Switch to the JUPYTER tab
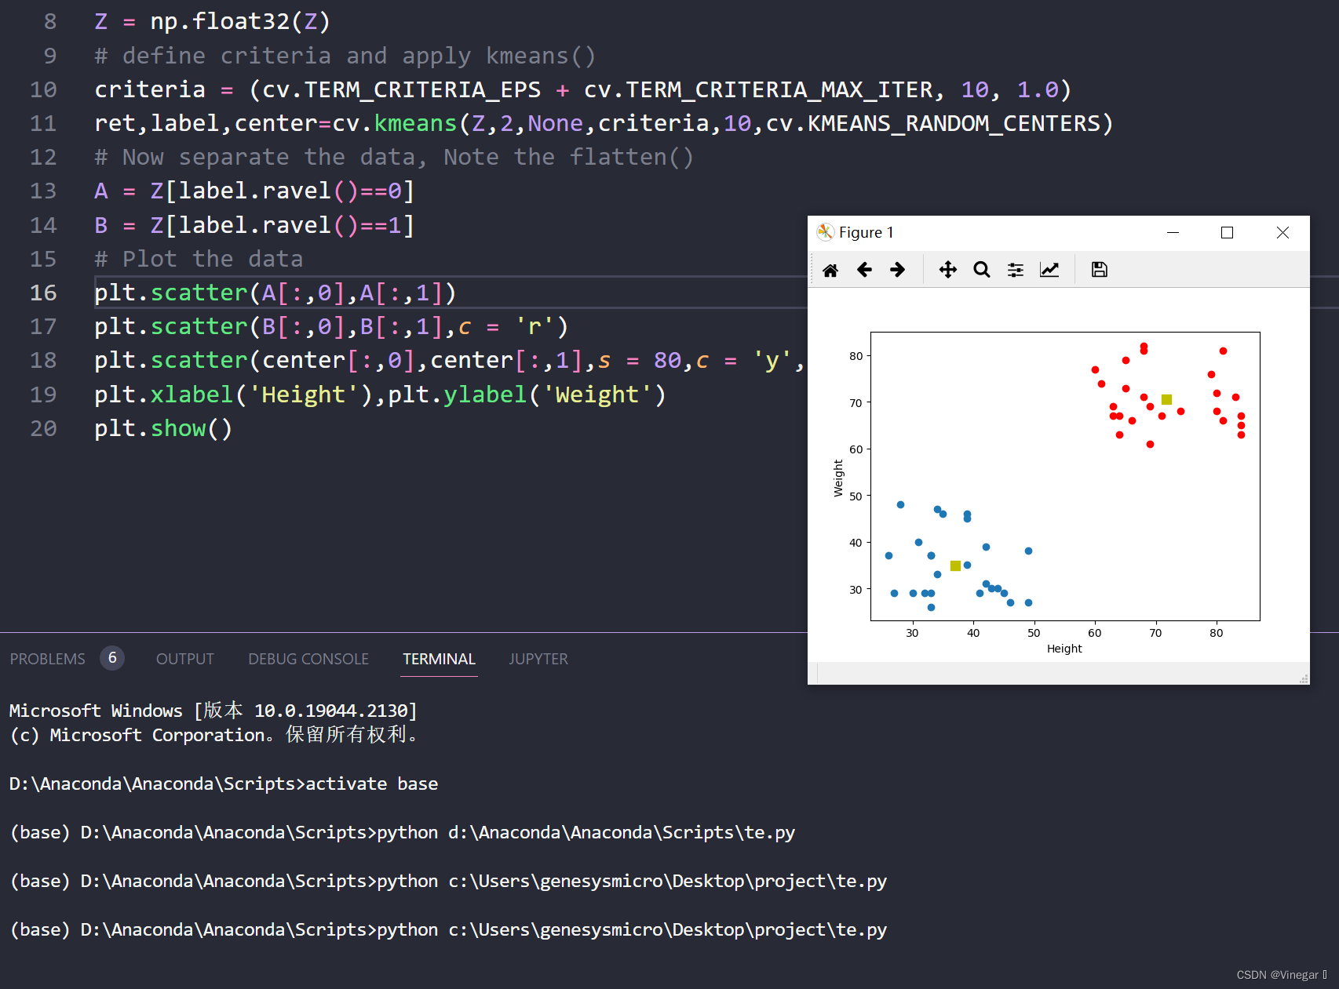 coord(538,659)
